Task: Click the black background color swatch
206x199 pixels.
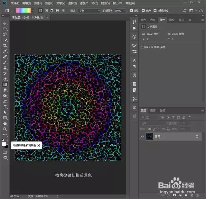Action: click(6, 147)
